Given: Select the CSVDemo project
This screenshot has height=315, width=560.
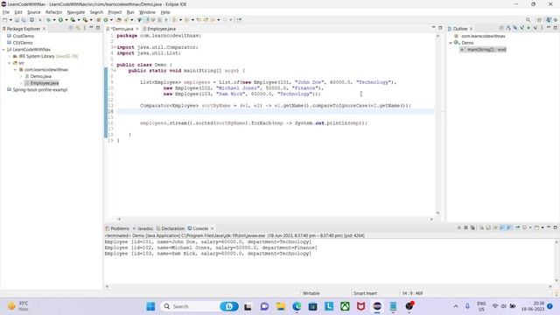Looking at the screenshot, I should pos(20,43).
